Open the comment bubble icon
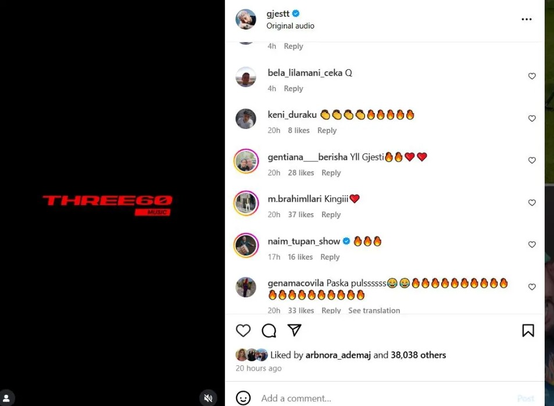 [269, 330]
